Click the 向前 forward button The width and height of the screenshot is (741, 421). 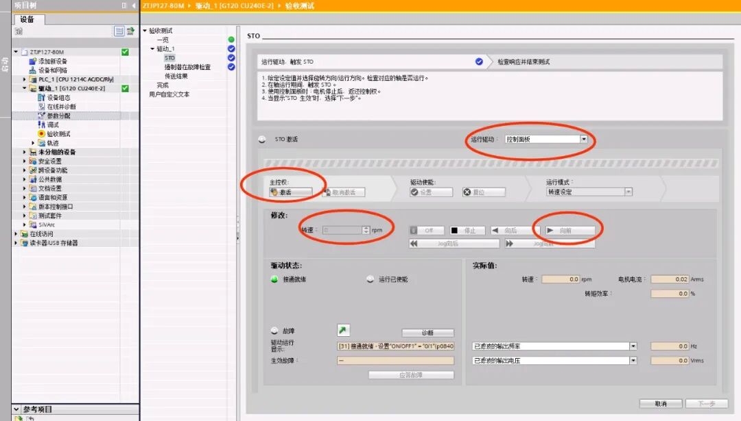click(569, 231)
